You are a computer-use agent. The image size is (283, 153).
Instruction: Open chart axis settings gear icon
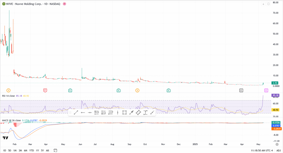click(277, 144)
